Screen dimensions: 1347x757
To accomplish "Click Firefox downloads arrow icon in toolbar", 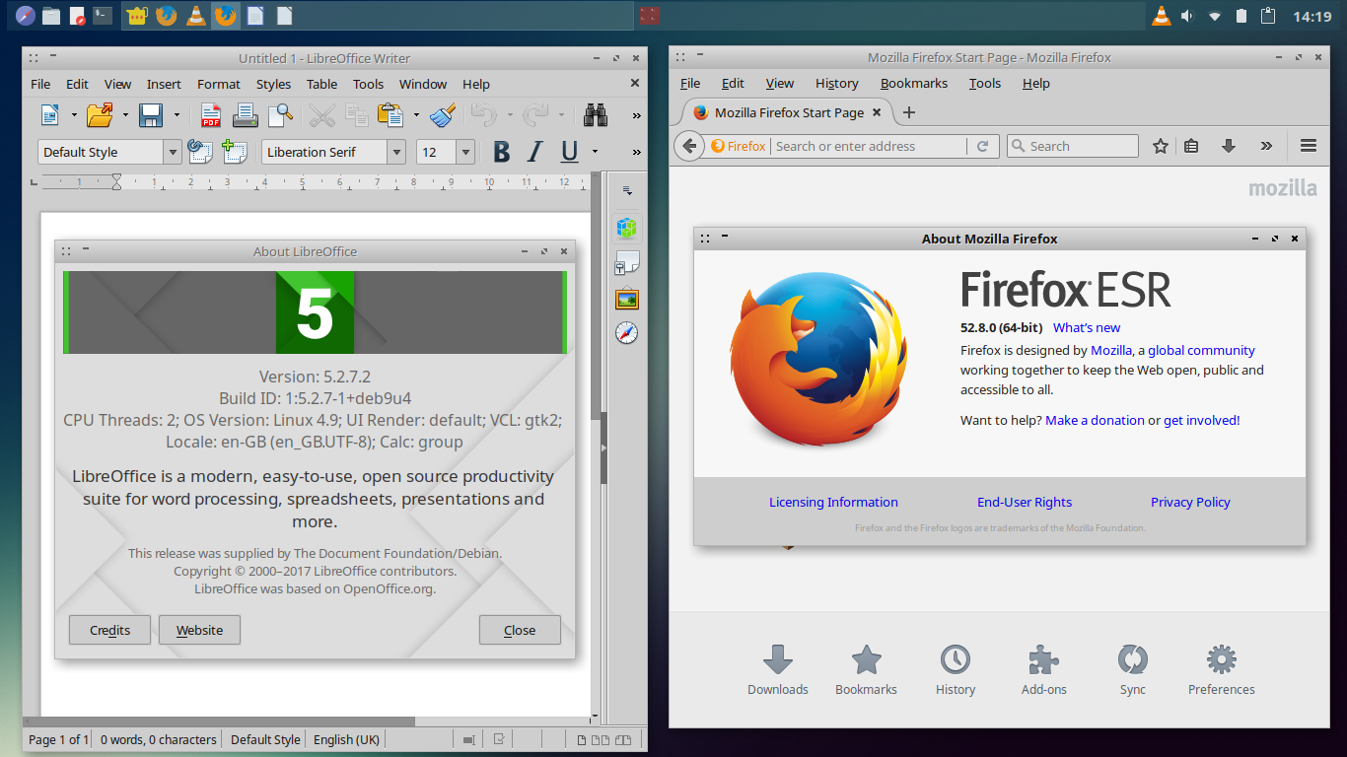I will [x=1229, y=146].
